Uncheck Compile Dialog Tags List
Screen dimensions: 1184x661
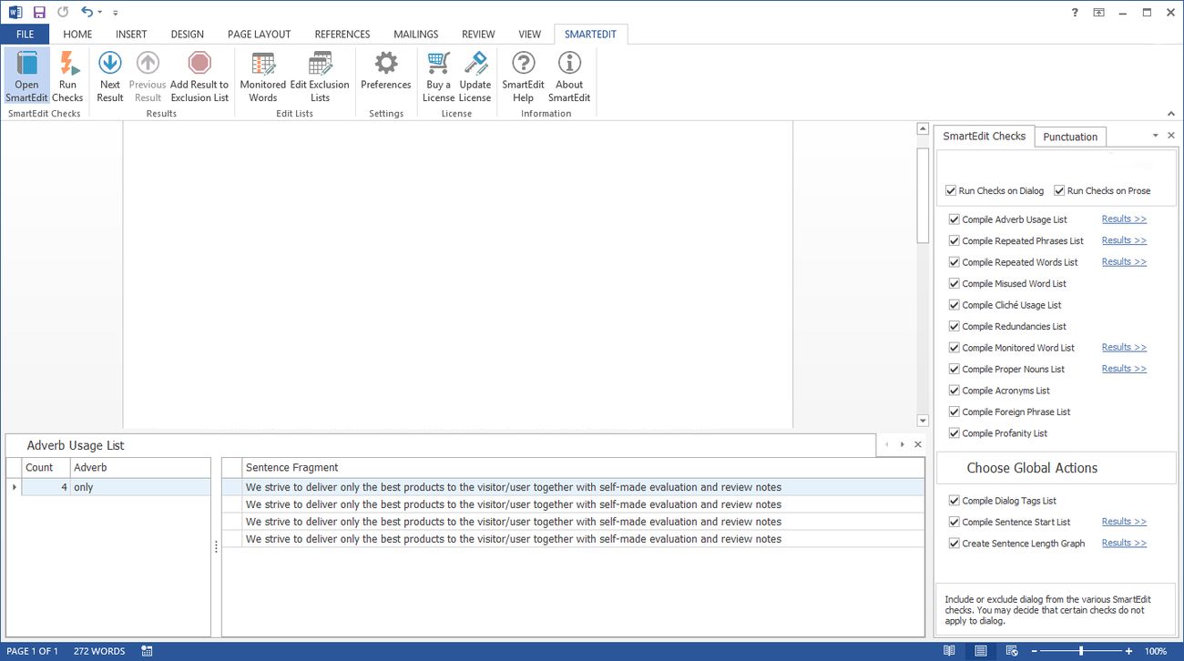(x=954, y=501)
